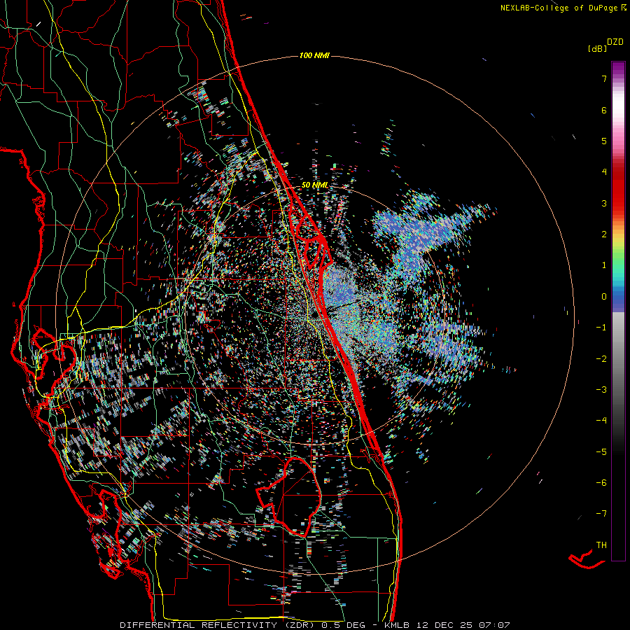Click the "4" value on the color scale
630x630 pixels.
click(x=604, y=172)
